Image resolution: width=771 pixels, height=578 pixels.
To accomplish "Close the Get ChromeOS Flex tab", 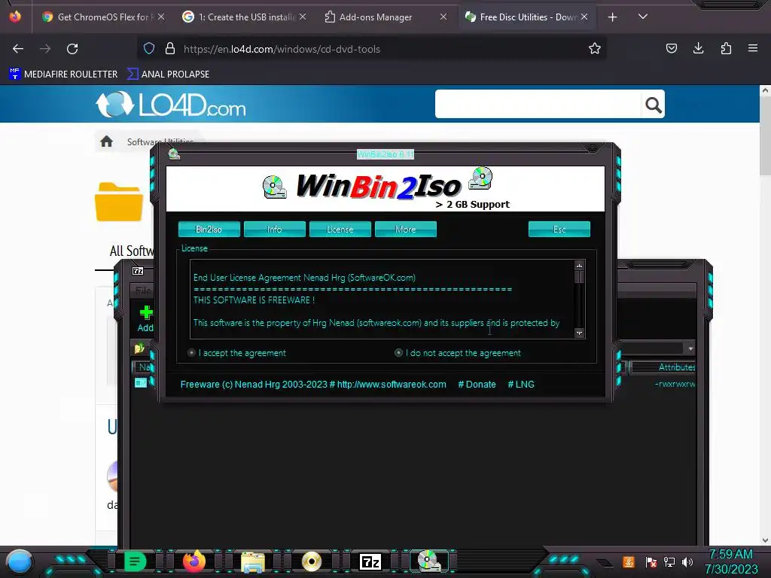I will (161, 17).
